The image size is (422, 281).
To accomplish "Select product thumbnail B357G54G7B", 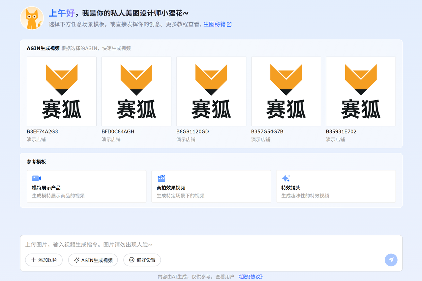I will [286, 91].
